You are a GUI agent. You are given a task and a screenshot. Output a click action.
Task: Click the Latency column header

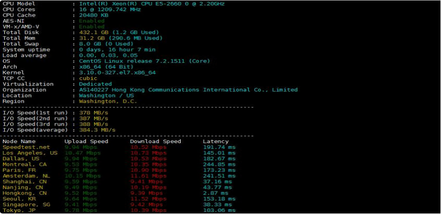[216, 142]
